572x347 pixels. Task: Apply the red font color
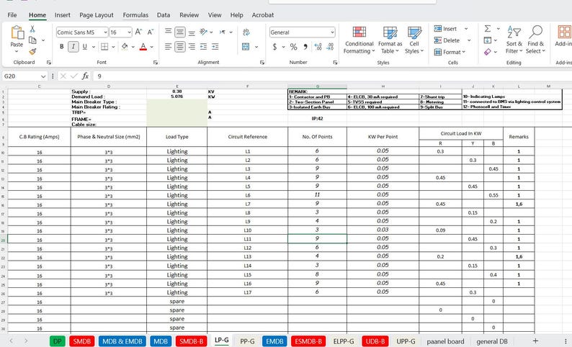tap(143, 47)
